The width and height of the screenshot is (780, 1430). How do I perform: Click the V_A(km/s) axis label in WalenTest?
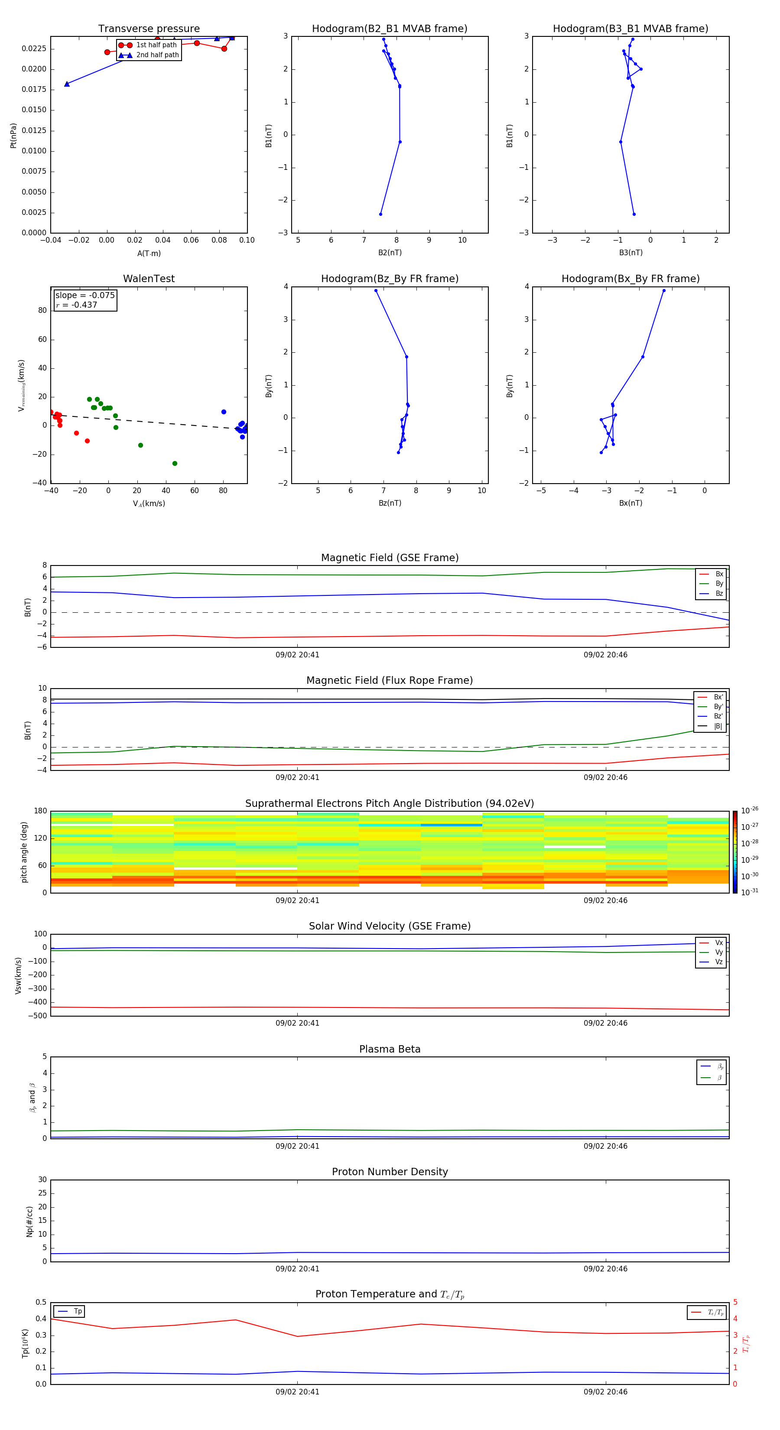[x=149, y=504]
